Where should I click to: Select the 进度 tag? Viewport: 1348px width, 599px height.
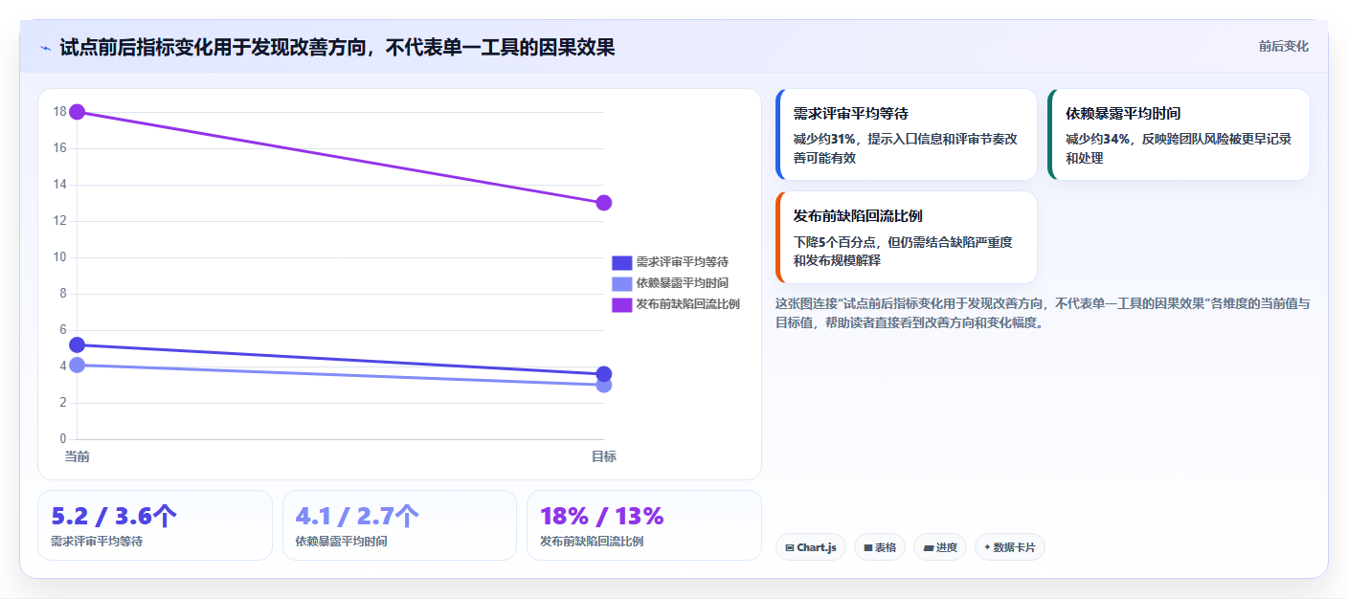(940, 547)
